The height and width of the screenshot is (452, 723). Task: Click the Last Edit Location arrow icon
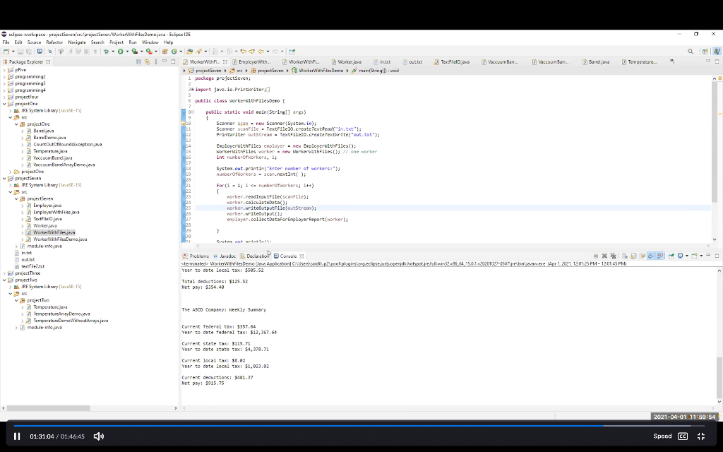point(243,51)
